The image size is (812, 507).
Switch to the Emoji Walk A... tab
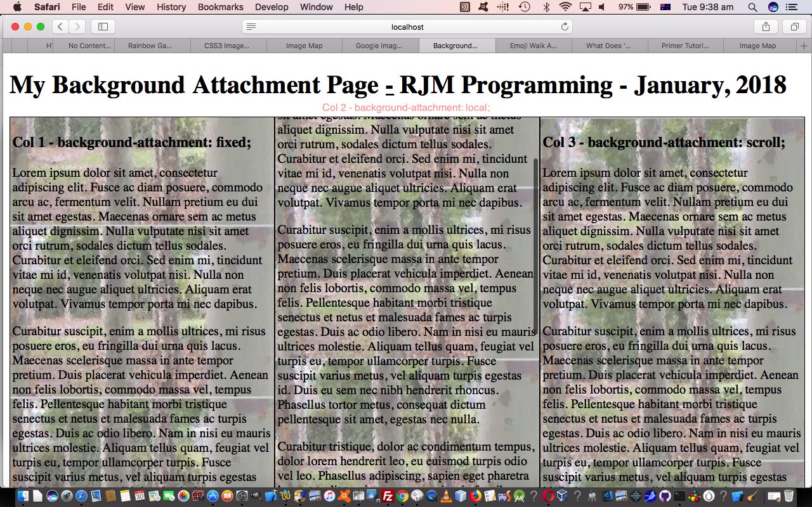(x=533, y=46)
